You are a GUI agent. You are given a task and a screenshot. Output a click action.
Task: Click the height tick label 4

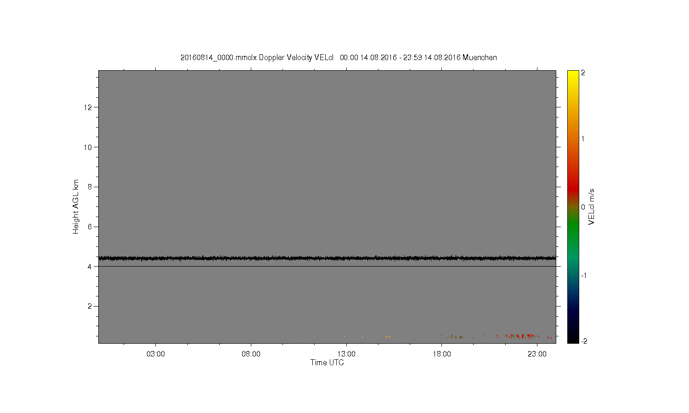pyautogui.click(x=90, y=267)
